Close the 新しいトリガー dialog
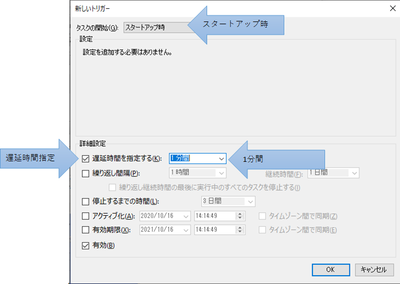Viewport: 400px width, 284px height. pyautogui.click(x=393, y=8)
